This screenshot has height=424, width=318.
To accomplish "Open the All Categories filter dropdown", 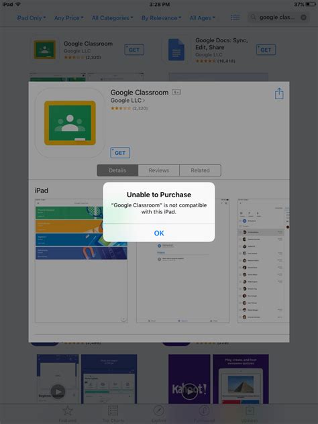I will tap(112, 18).
